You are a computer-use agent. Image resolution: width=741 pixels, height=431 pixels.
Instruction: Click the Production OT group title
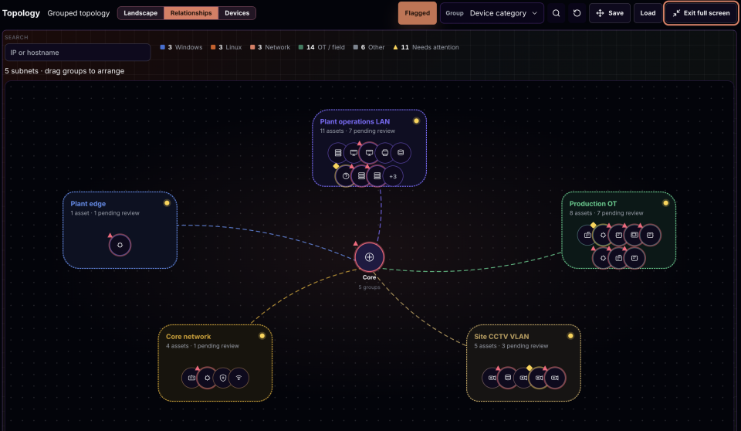point(593,204)
